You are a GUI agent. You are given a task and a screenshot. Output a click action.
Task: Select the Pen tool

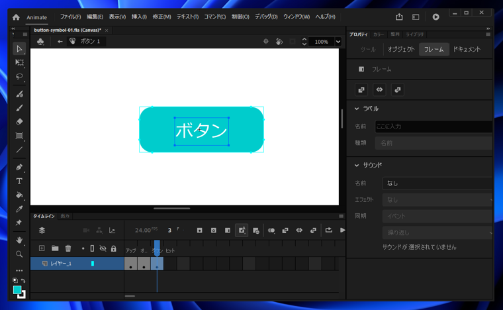click(x=19, y=167)
